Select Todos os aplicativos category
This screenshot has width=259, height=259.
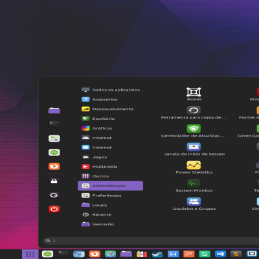(x=110, y=90)
